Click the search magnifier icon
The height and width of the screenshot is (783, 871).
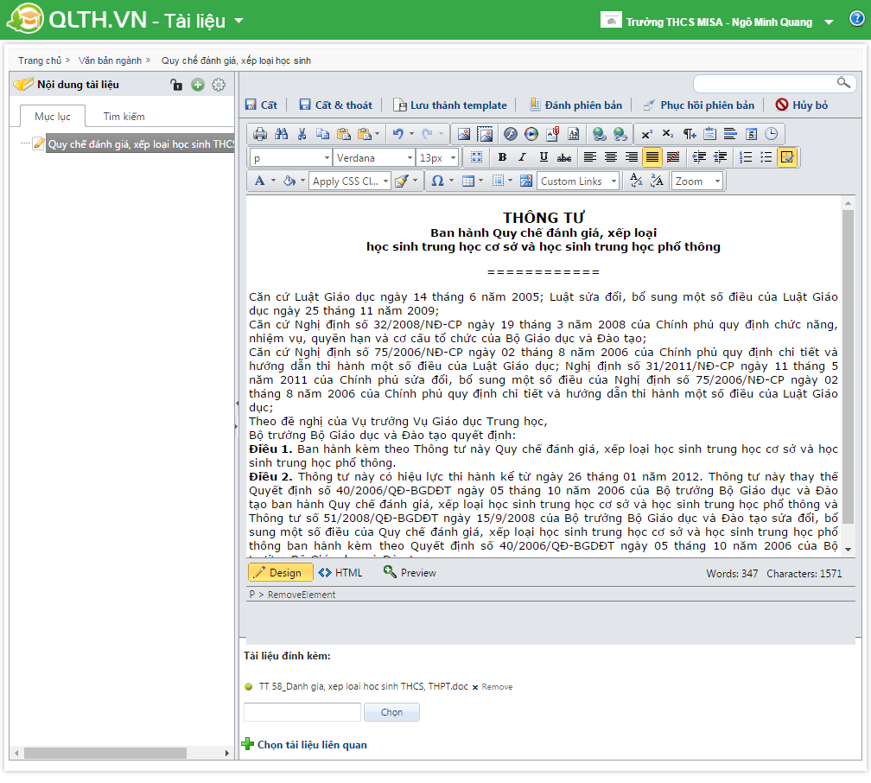(843, 83)
